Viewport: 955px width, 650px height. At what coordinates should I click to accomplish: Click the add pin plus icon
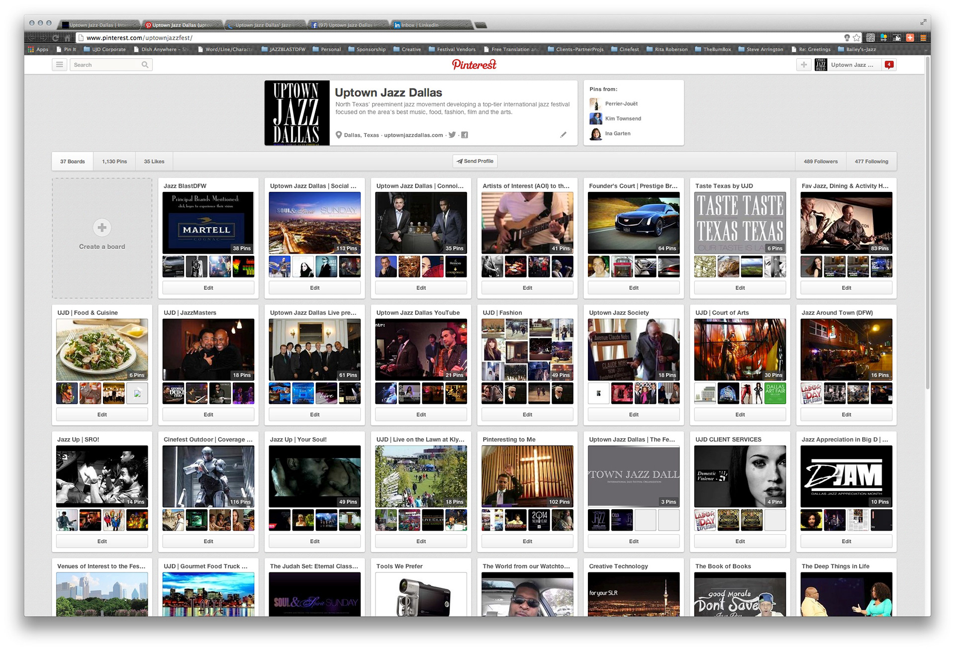804,65
